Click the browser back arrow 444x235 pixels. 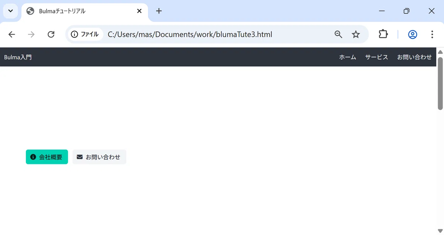[x=12, y=34]
